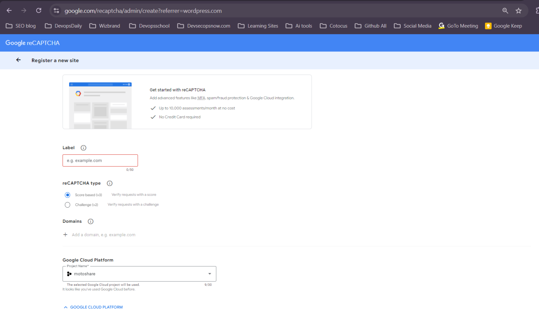539x319 pixels.
Task: Open the Google Keep bookmark icon
Action: point(488,26)
